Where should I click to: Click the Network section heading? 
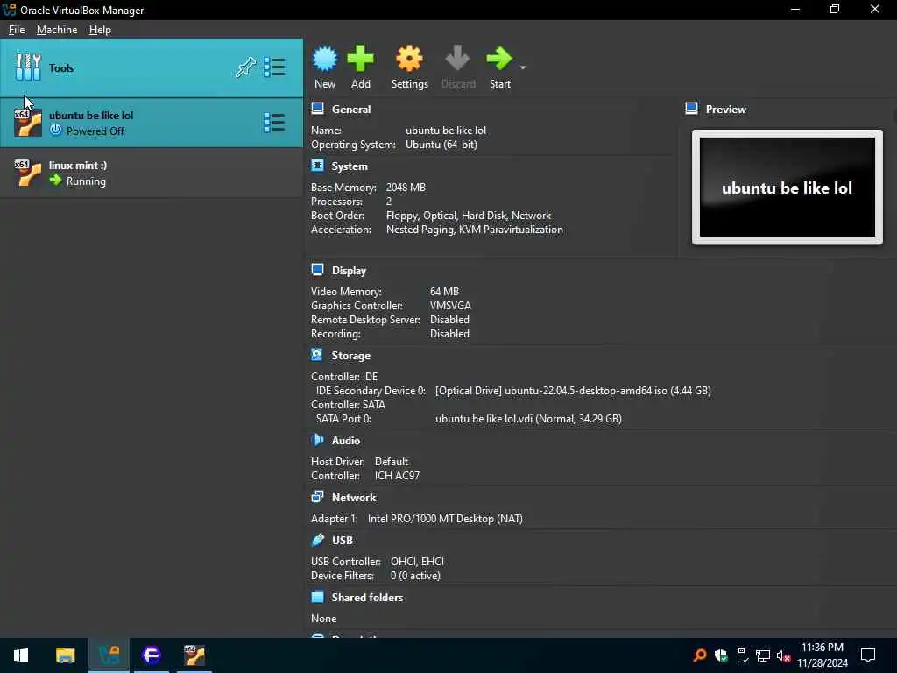point(354,498)
